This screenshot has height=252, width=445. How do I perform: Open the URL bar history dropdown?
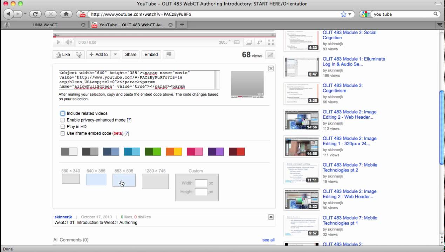pos(350,14)
